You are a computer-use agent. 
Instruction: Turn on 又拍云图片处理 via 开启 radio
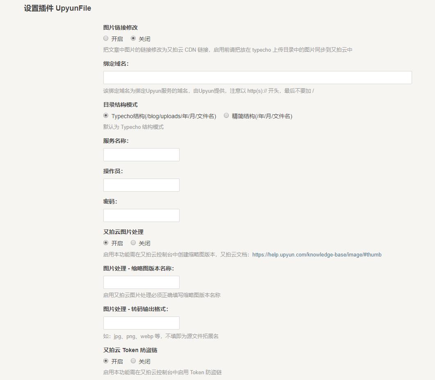106,243
